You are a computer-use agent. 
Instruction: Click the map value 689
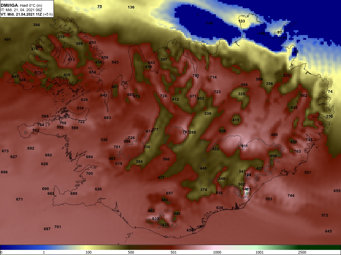74,193
